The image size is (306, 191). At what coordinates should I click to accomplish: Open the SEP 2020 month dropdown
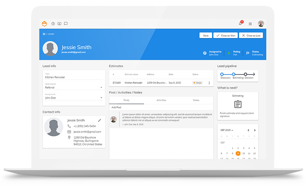pyautogui.click(x=227, y=130)
